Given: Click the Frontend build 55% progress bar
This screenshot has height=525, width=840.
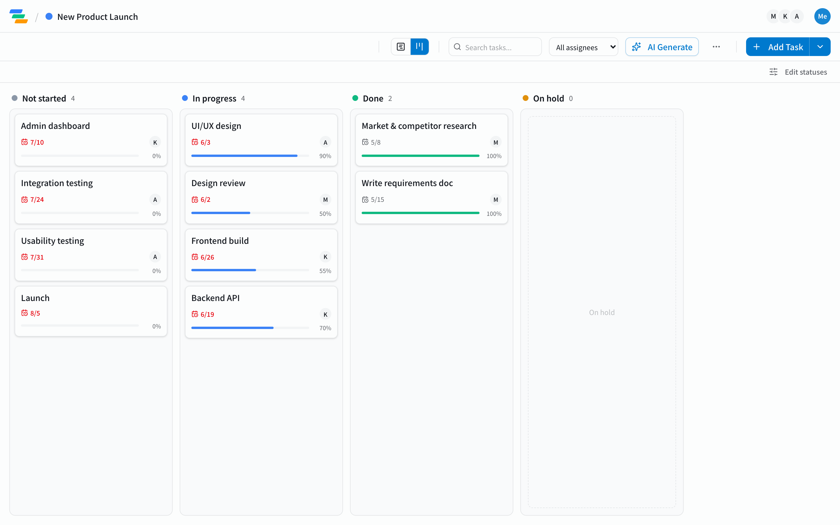Looking at the screenshot, I should [x=250, y=270].
